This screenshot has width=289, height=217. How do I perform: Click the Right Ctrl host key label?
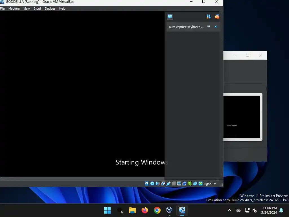210,184
